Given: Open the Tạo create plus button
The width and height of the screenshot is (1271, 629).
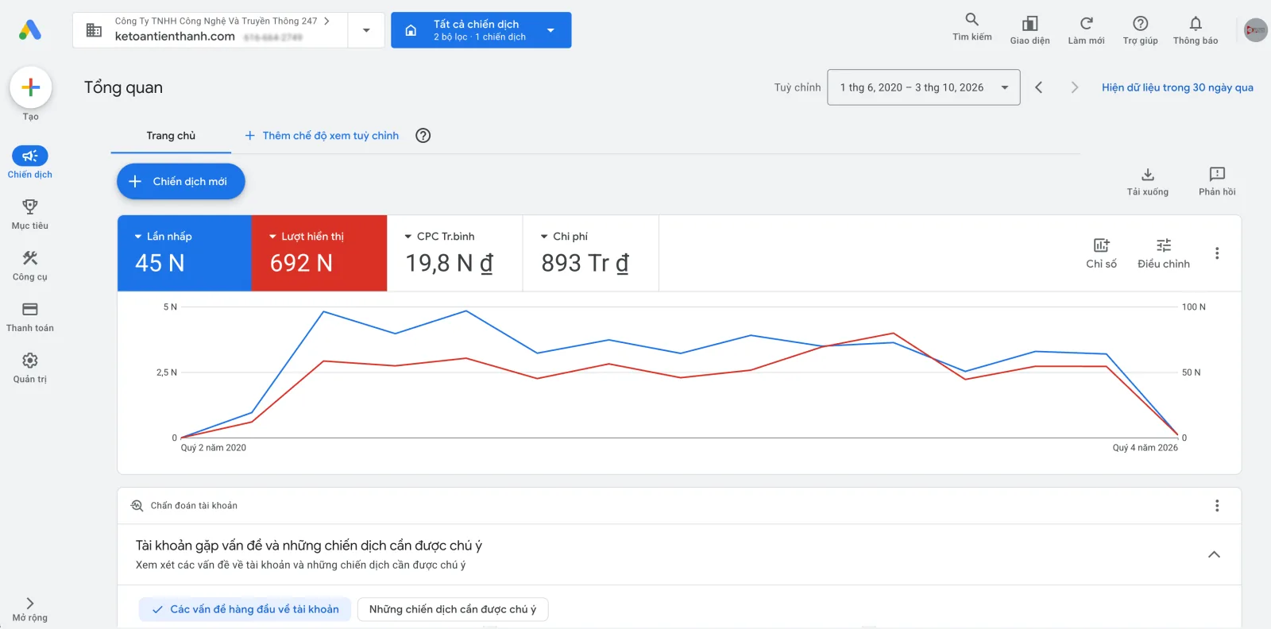Looking at the screenshot, I should pos(31,87).
